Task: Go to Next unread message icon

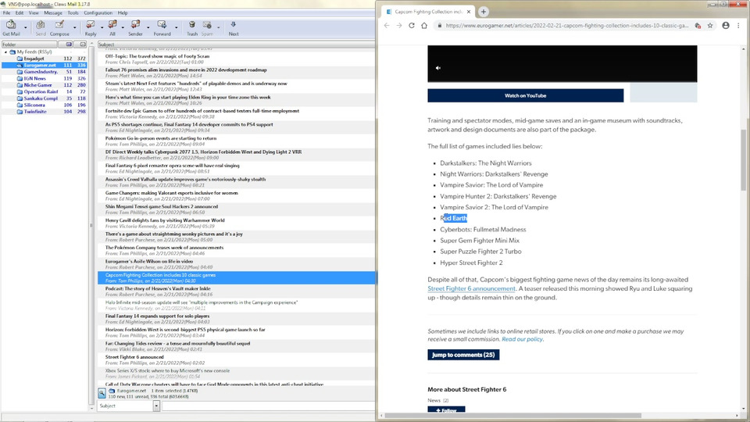Action: point(233,25)
